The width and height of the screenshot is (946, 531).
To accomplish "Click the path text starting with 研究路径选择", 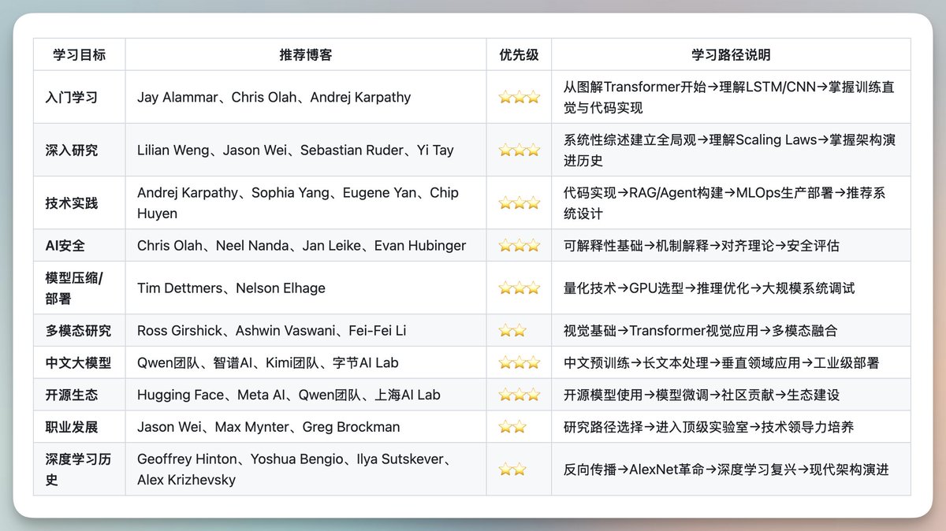I will tap(708, 427).
